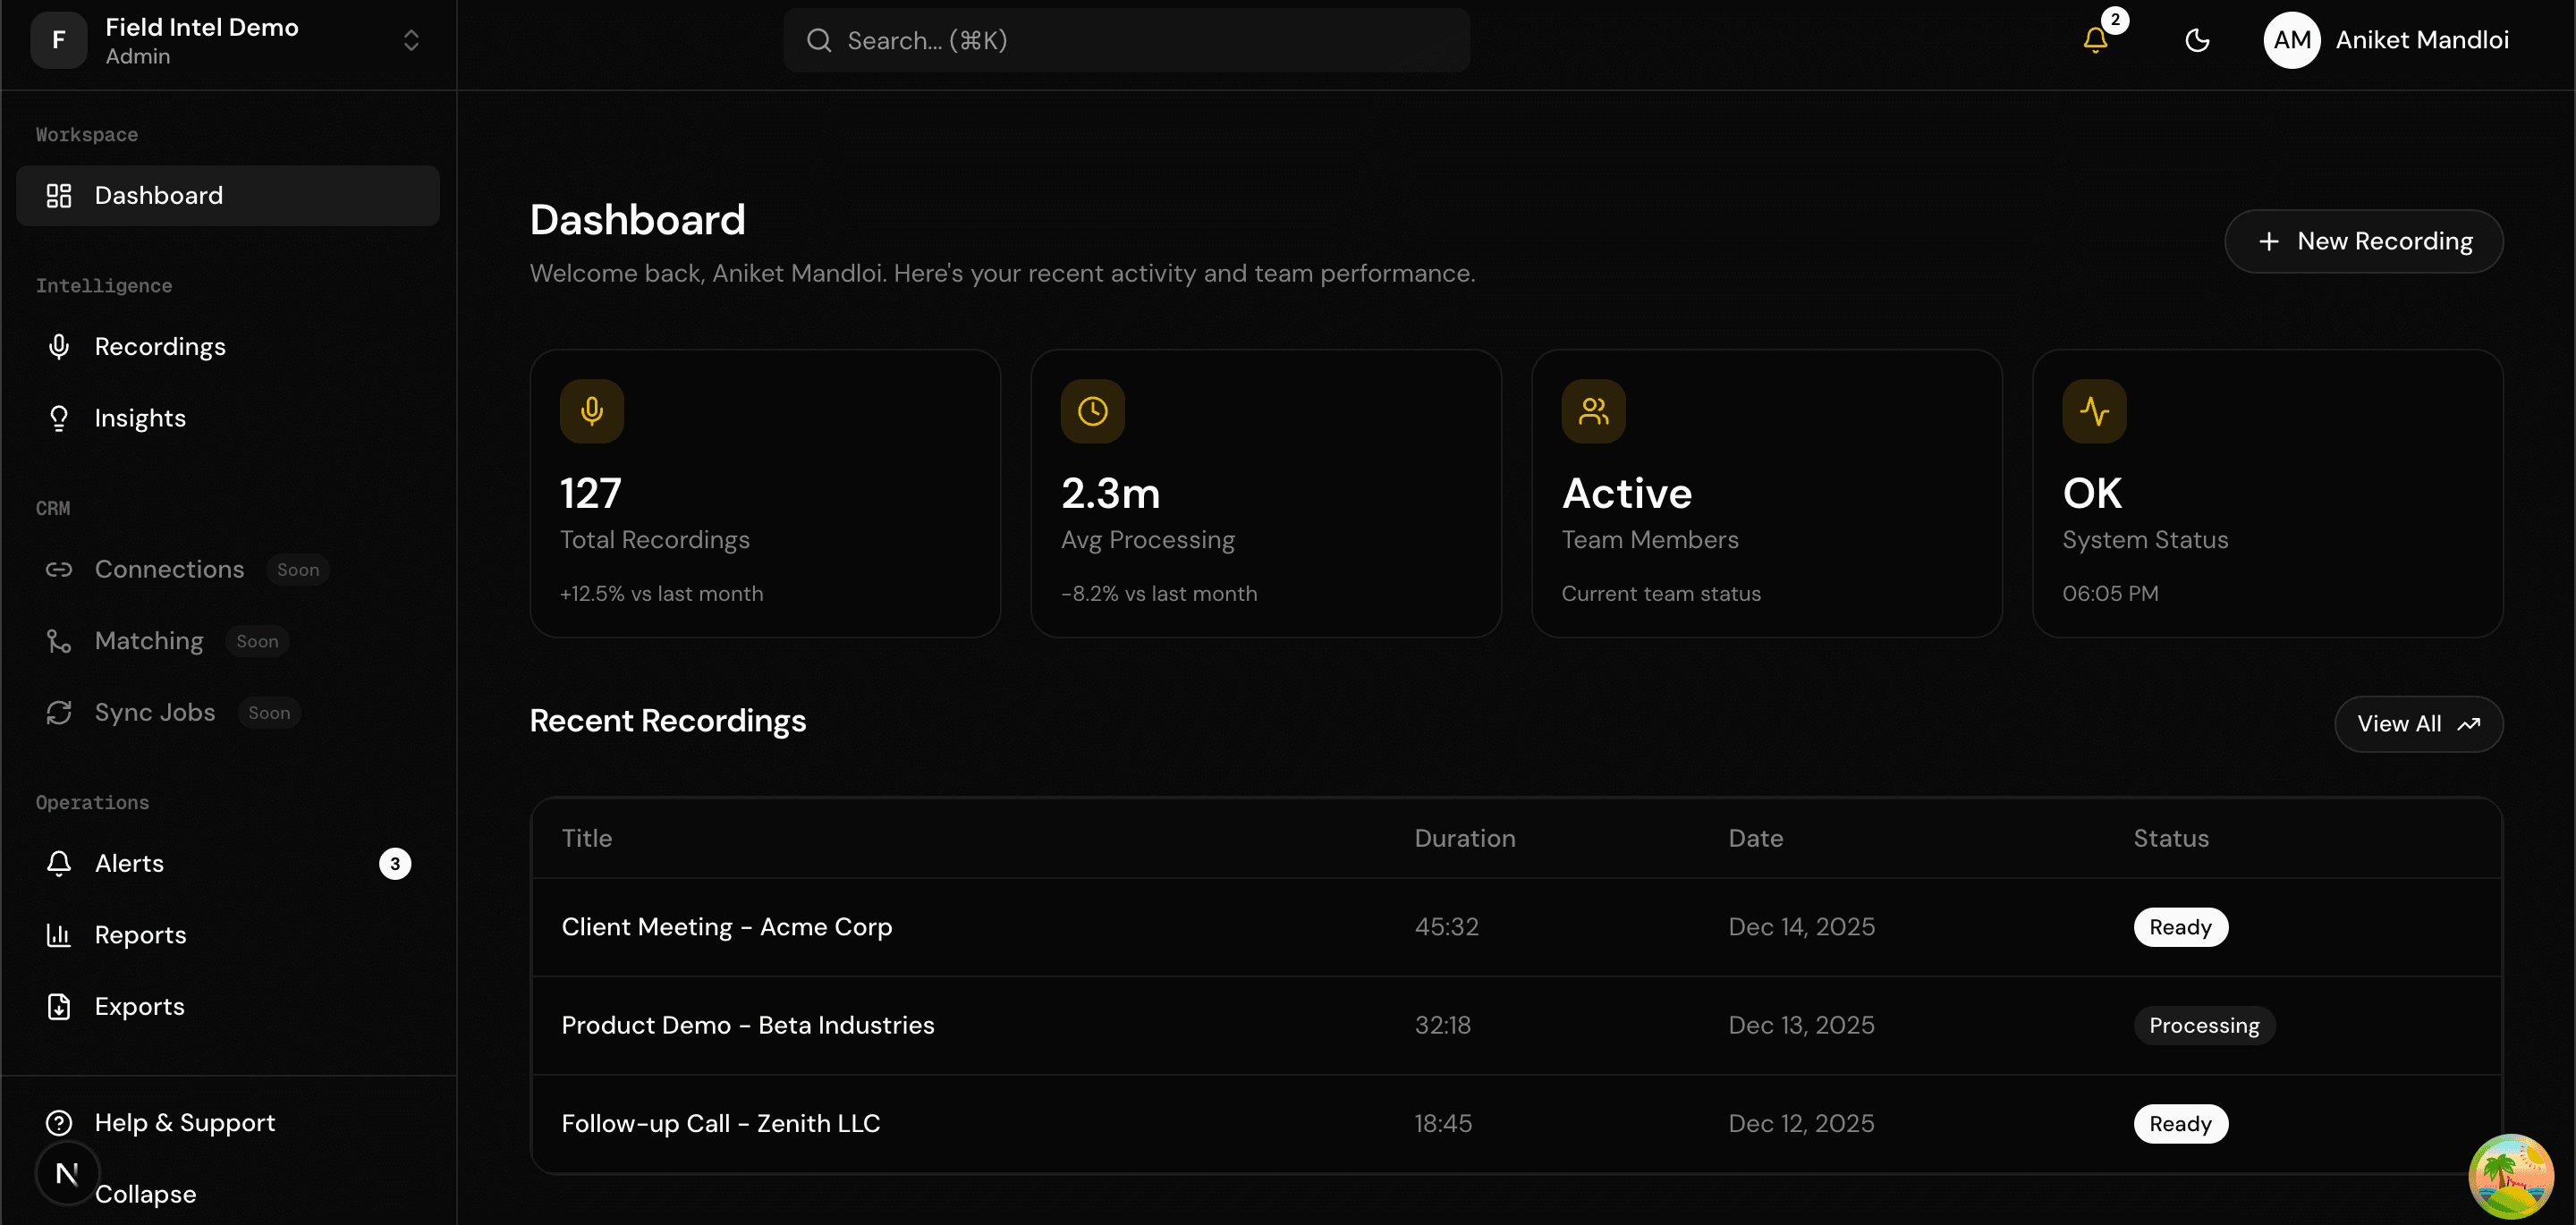Click View All recent recordings

[2418, 723]
